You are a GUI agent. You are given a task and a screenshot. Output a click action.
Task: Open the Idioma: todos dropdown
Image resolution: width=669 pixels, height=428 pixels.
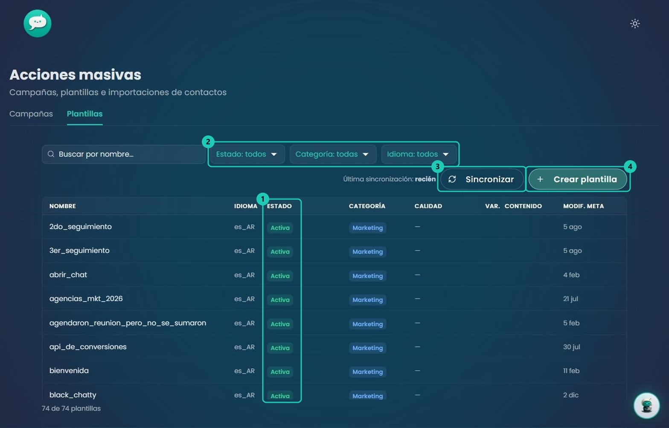click(419, 154)
